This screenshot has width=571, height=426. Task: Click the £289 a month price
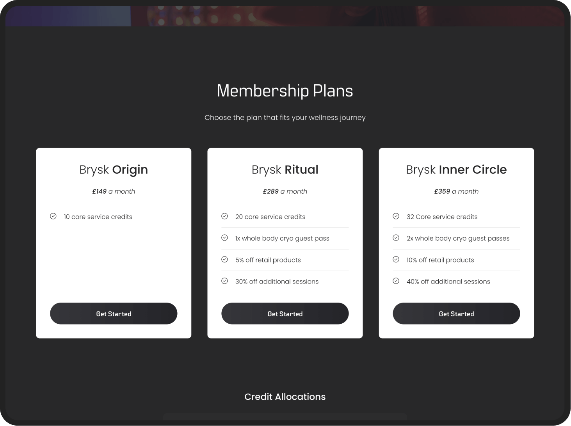click(x=285, y=191)
